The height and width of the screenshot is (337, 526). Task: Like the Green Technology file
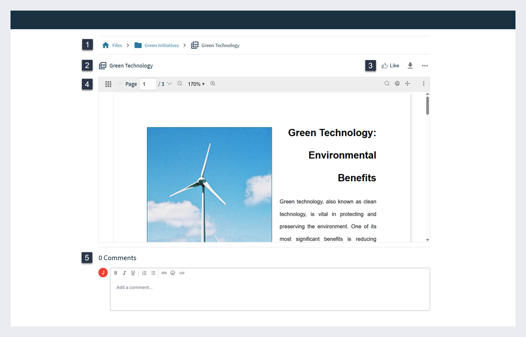pos(390,66)
